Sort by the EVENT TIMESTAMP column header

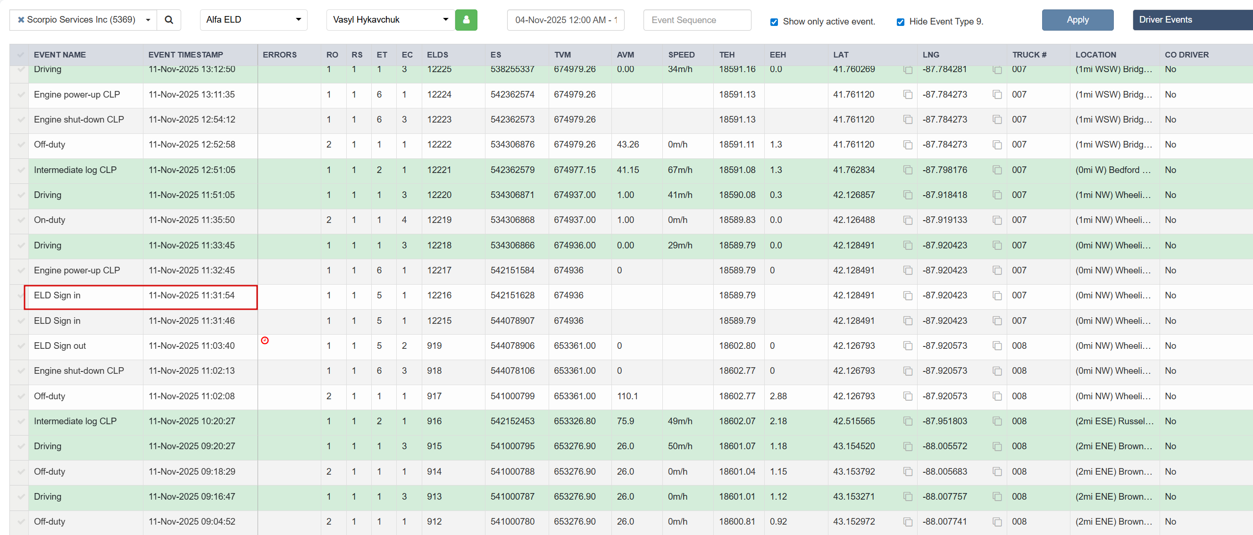click(185, 55)
